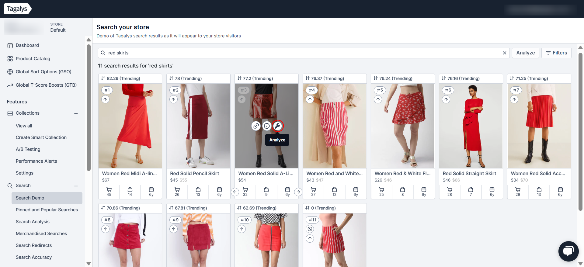
Task: Collapse the Collections section
Action: pyautogui.click(x=76, y=113)
